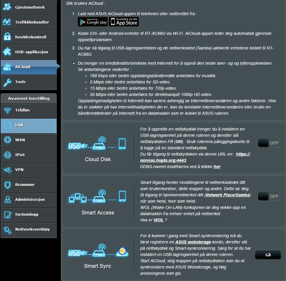This screenshot has width=286, height=281.
Task: Open USB-applikasjon menu entry
Action: point(29,52)
